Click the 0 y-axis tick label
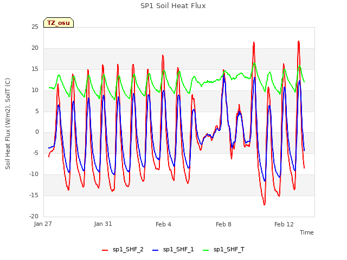The width and height of the screenshot is (347, 260). [37, 132]
